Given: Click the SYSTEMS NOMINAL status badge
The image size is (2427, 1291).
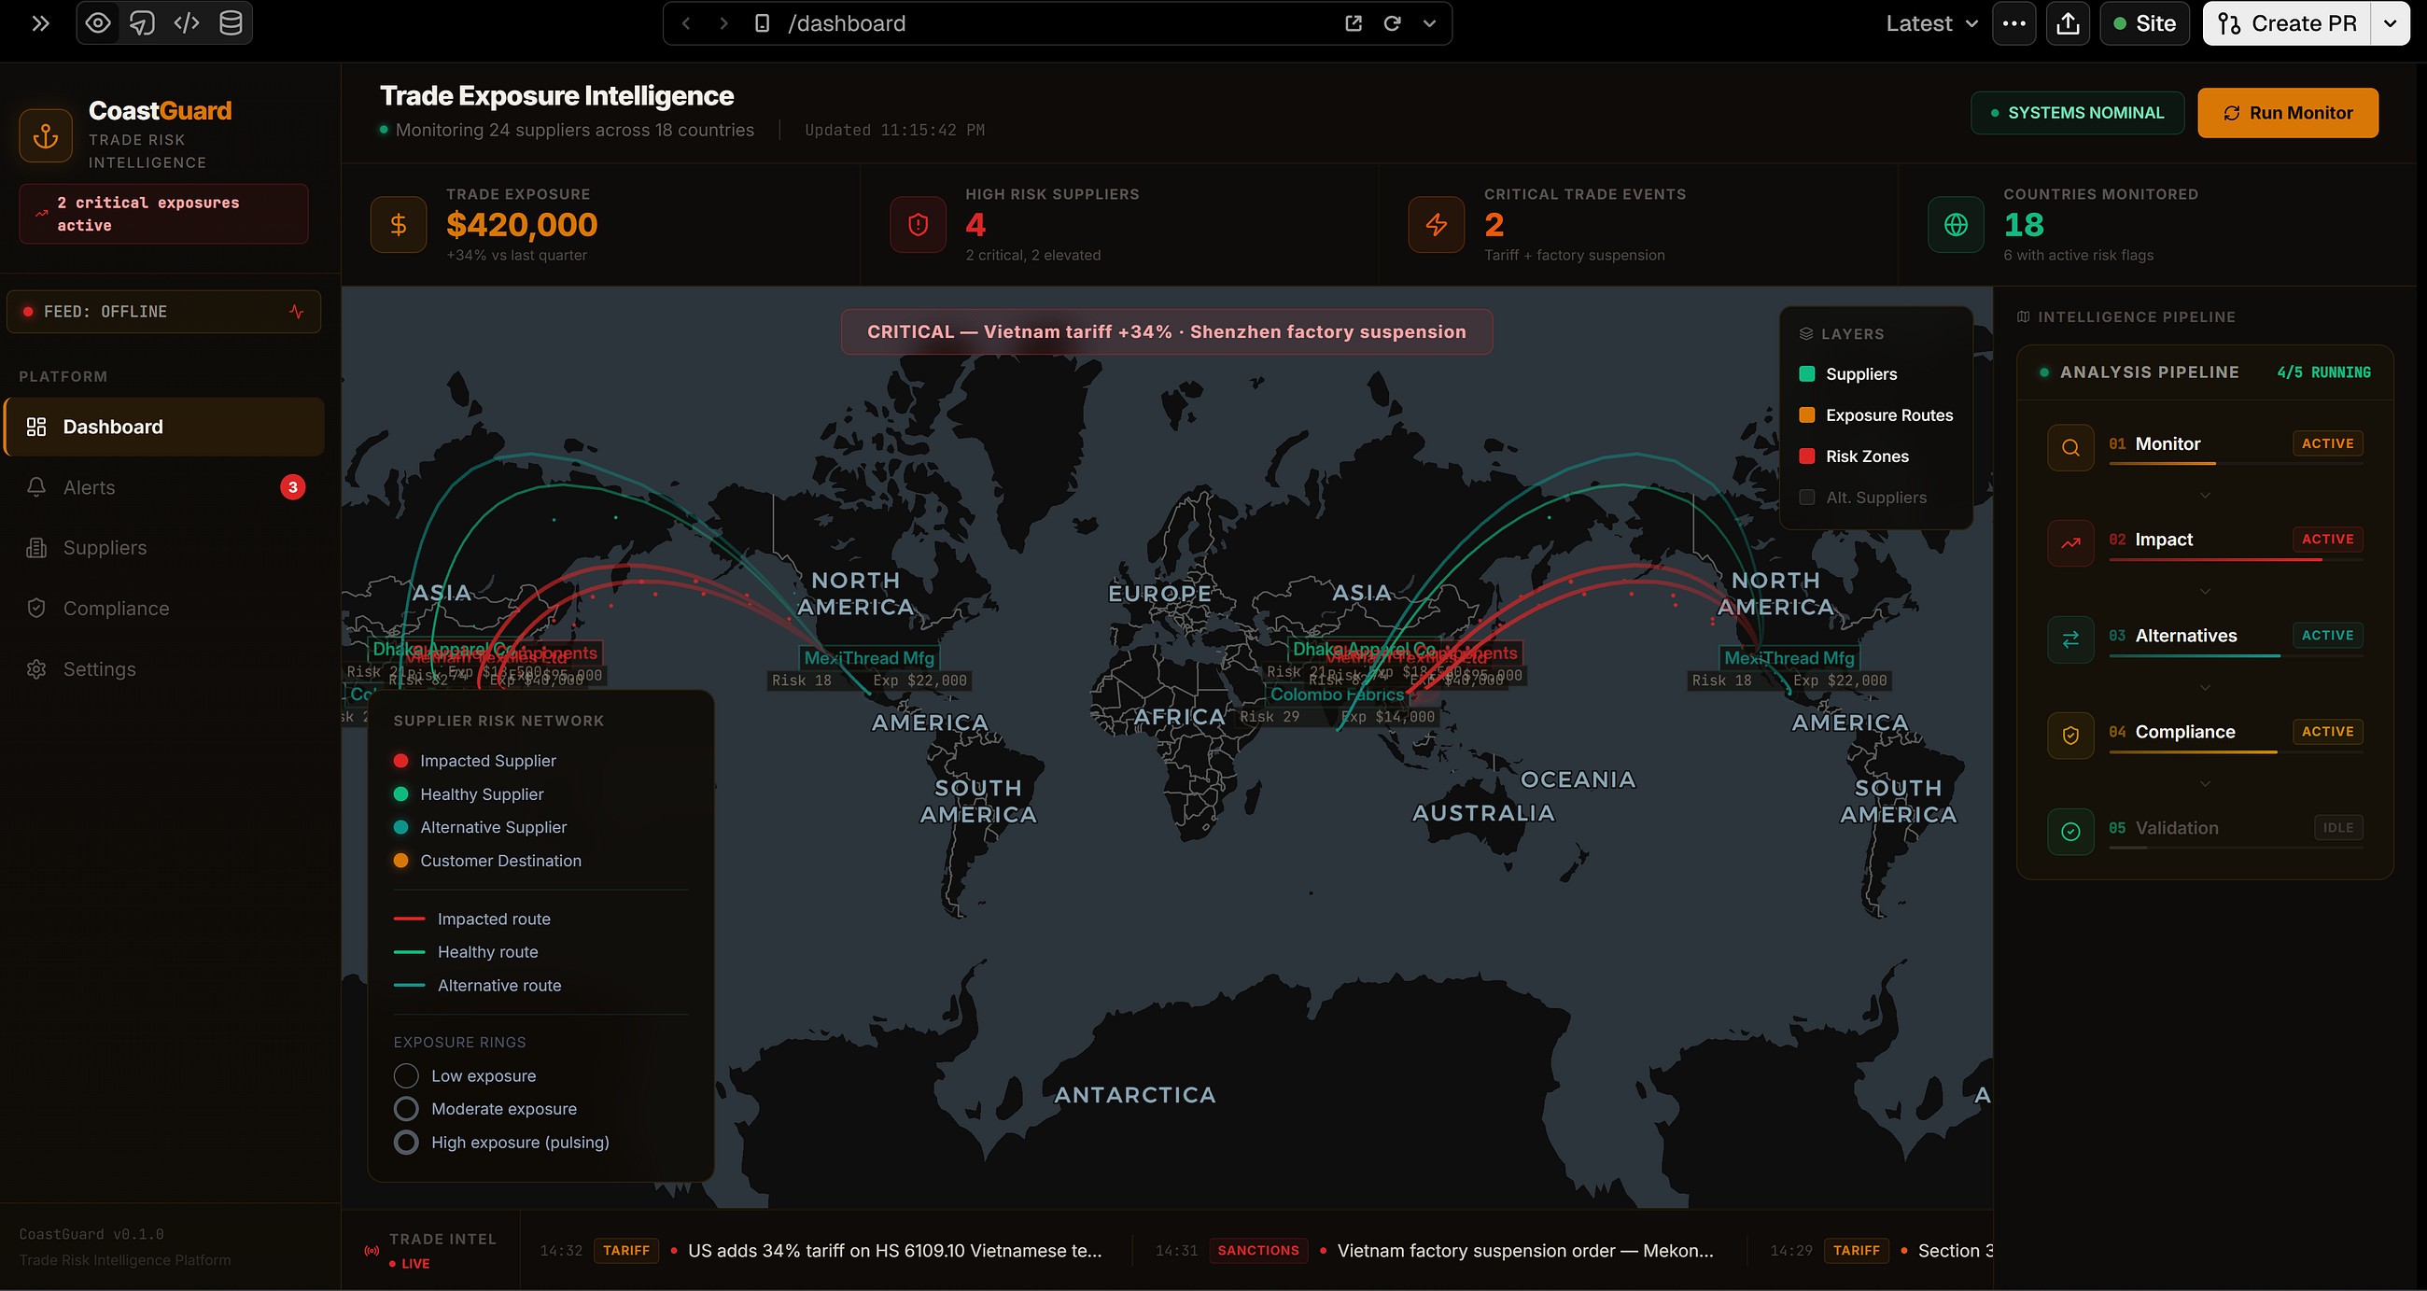Looking at the screenshot, I should (x=2078, y=113).
